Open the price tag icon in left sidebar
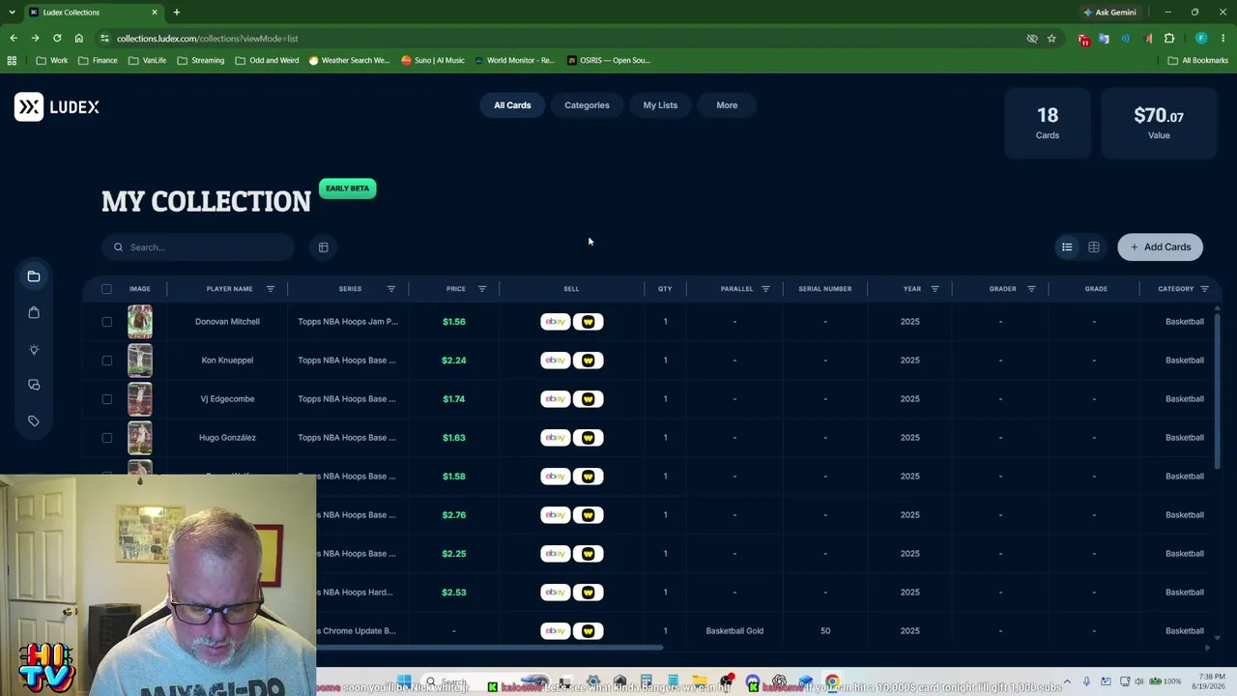The image size is (1237, 696). [34, 421]
